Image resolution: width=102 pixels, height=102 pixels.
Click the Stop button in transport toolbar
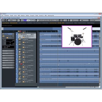point(28,20)
